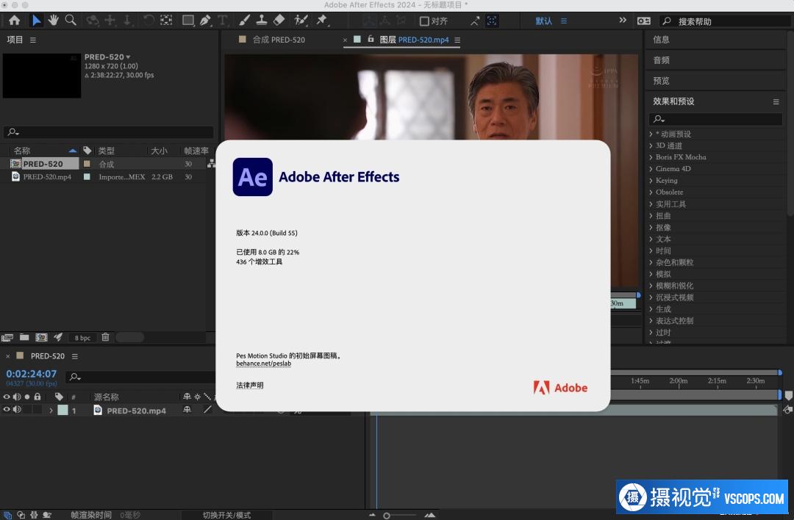Image resolution: width=794 pixels, height=520 pixels.
Task: Select PRED-520.mp4 footage in project list
Action: click(x=47, y=177)
